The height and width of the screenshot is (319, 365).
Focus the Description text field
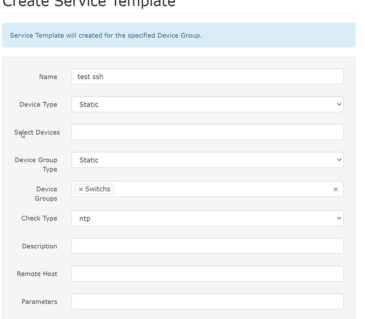pyautogui.click(x=207, y=246)
